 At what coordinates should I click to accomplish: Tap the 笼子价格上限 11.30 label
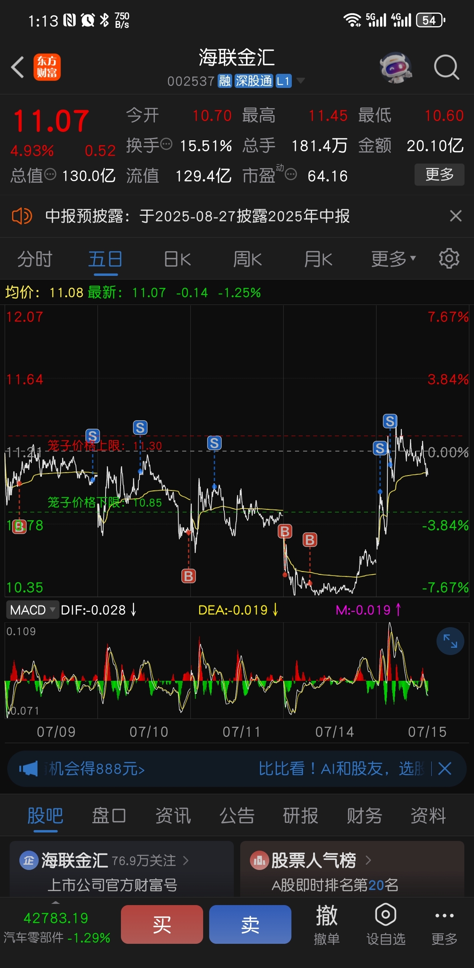tap(105, 446)
